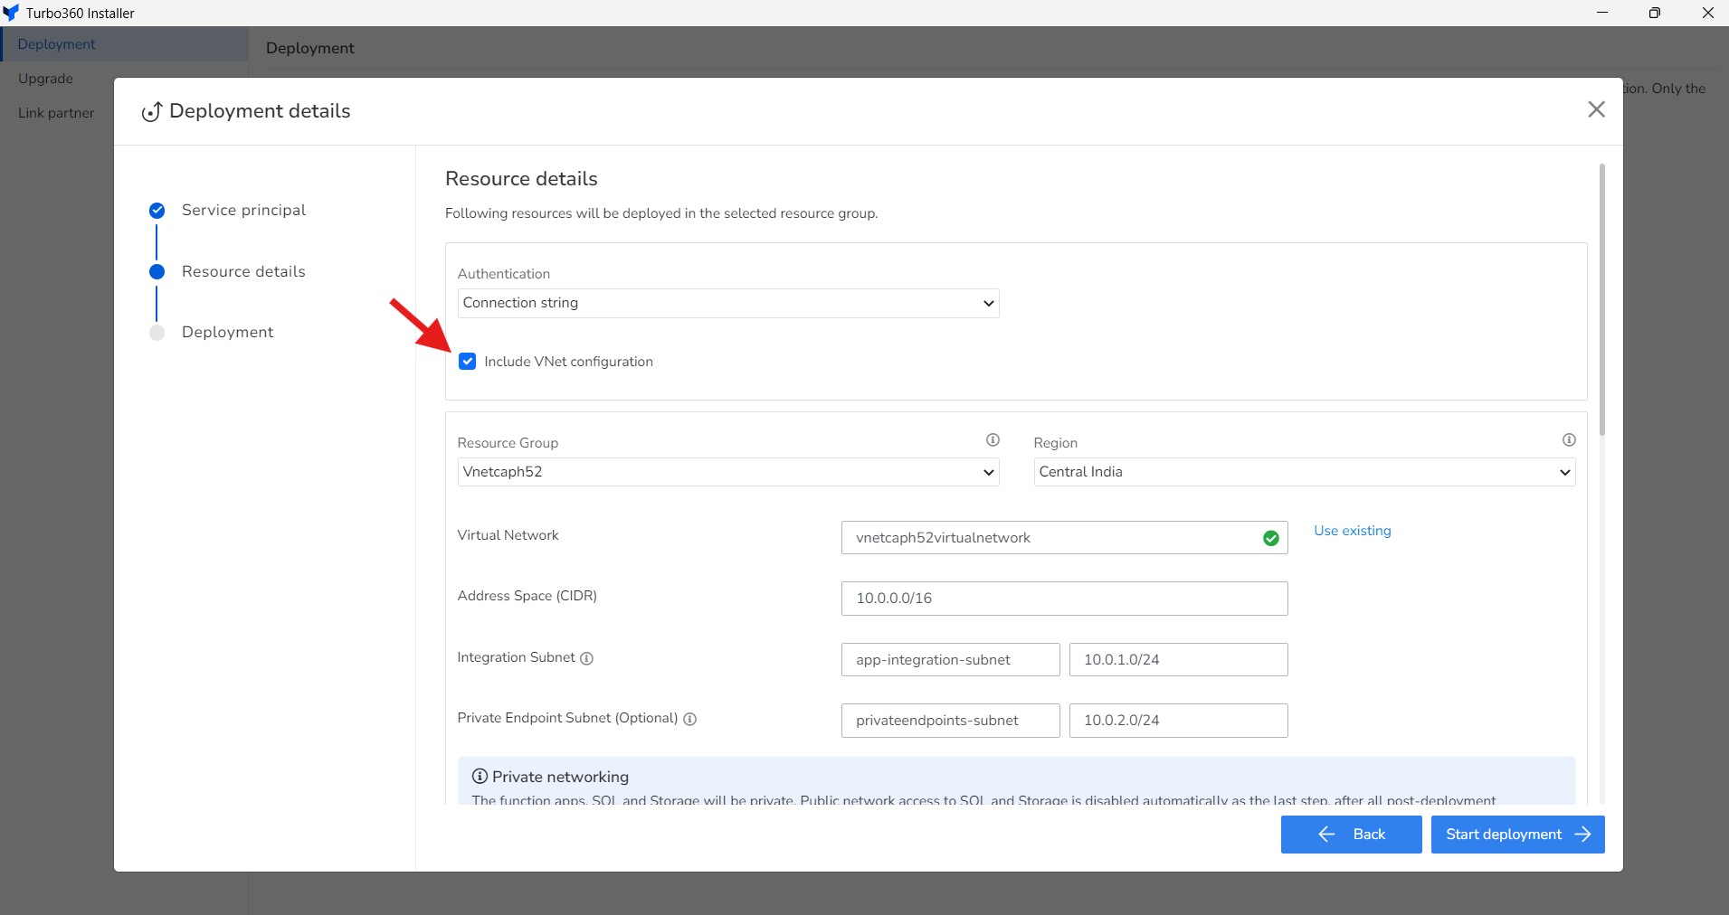Go to Service principal step
Viewport: 1729px width, 915px height.
click(x=243, y=210)
